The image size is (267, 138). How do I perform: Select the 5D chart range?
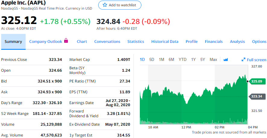(x=152, y=59)
